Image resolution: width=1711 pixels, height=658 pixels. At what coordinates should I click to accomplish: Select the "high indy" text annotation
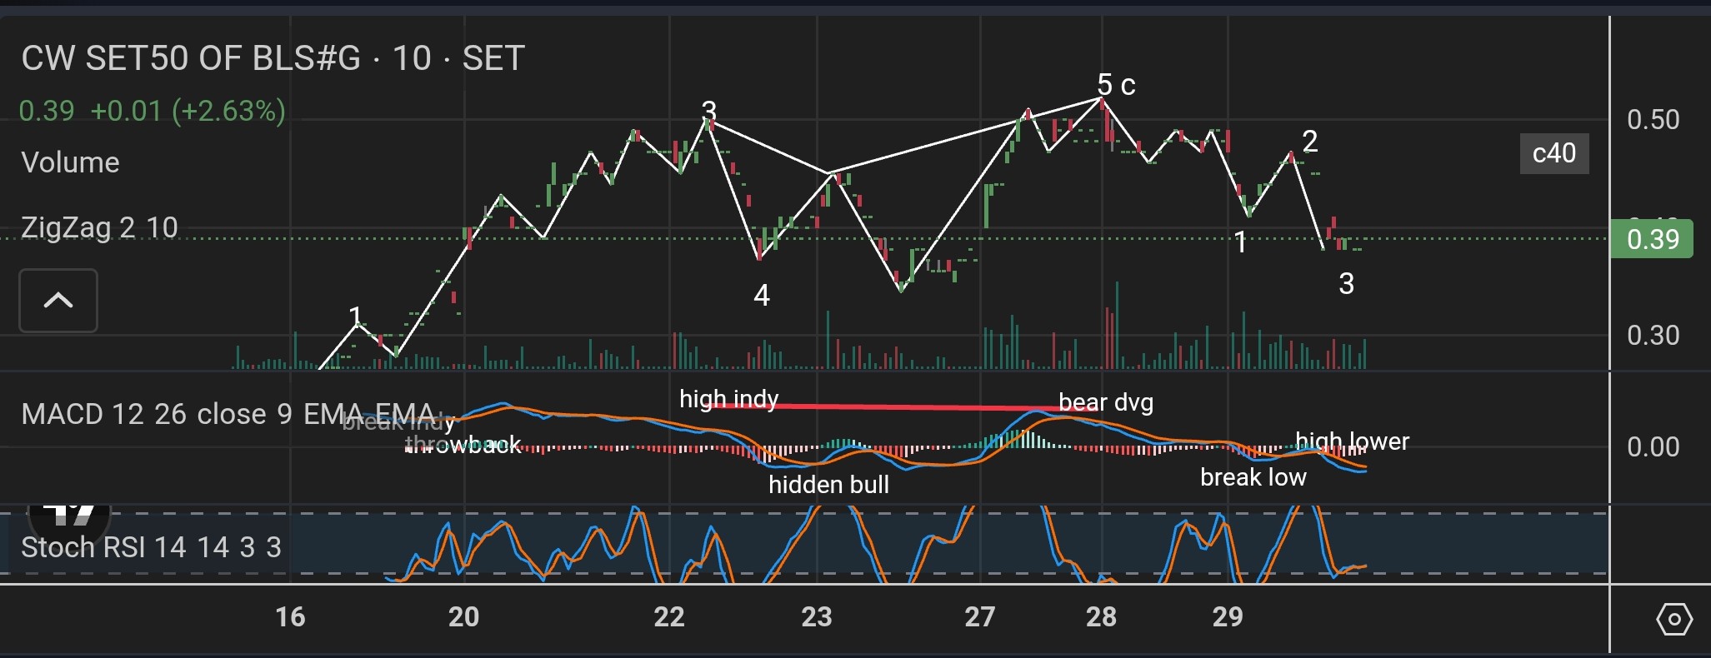[728, 400]
